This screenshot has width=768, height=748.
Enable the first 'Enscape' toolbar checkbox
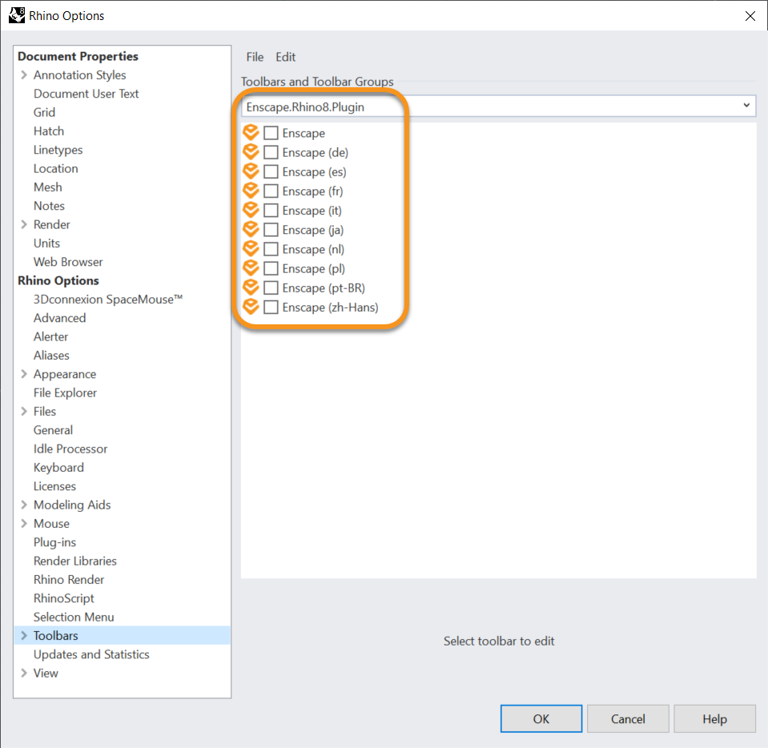271,133
